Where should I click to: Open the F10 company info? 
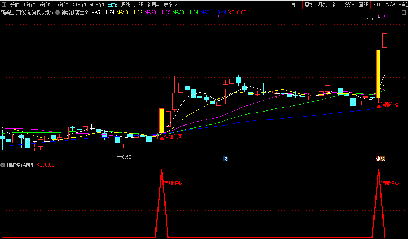coord(377,5)
